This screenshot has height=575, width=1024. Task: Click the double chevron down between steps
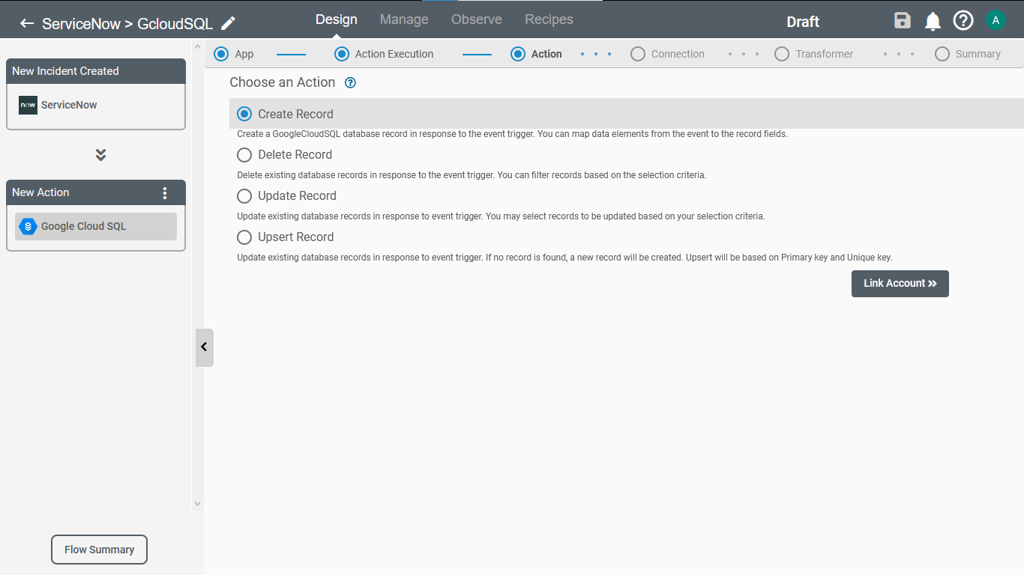pos(100,155)
